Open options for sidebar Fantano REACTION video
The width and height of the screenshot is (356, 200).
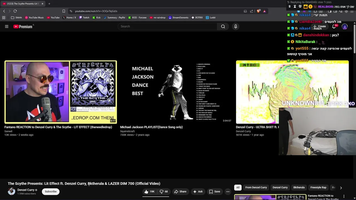[x=344, y=196]
